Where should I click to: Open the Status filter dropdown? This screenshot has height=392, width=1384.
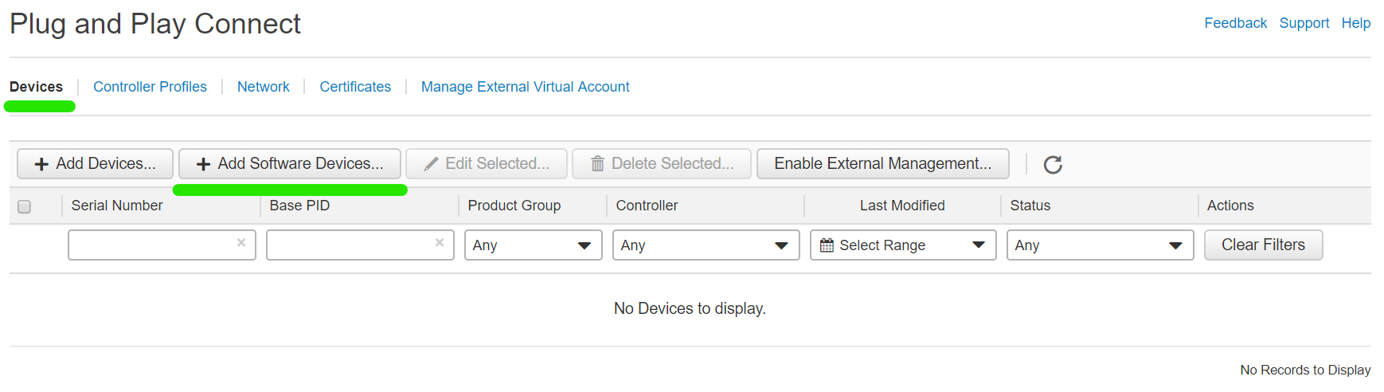pyautogui.click(x=1101, y=245)
